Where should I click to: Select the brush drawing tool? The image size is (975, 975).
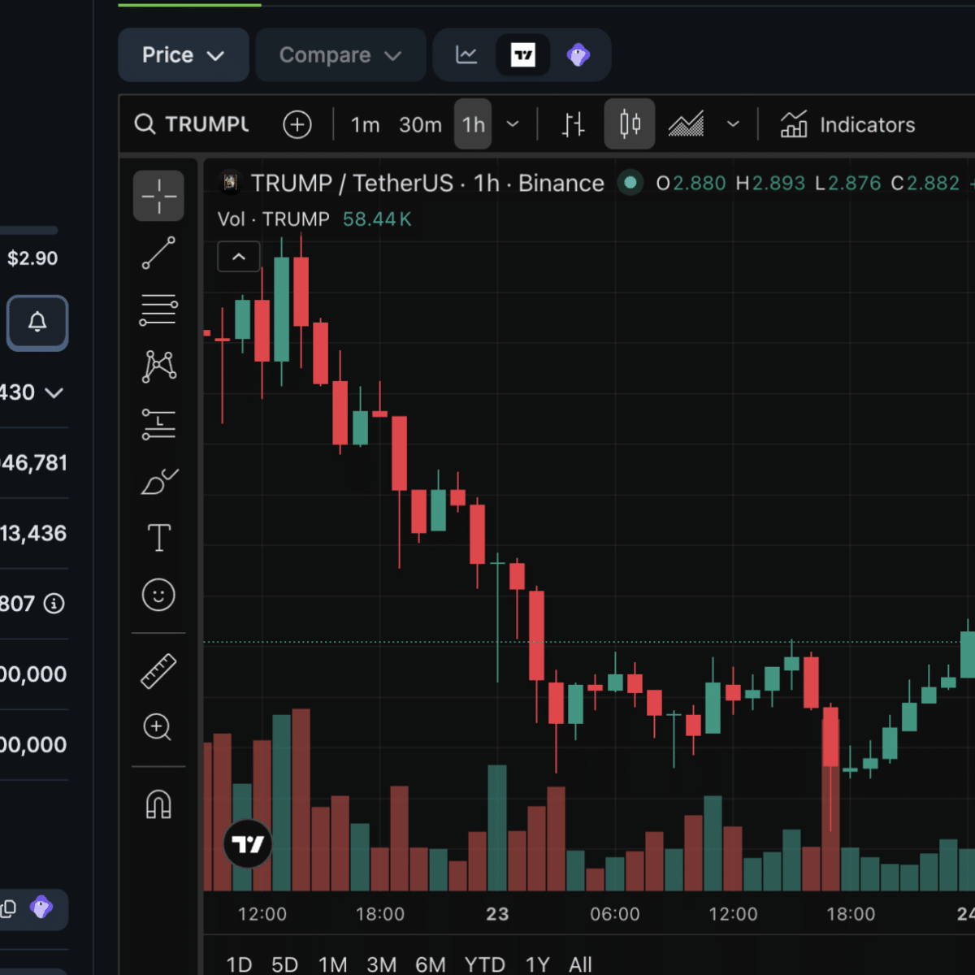pos(158,481)
